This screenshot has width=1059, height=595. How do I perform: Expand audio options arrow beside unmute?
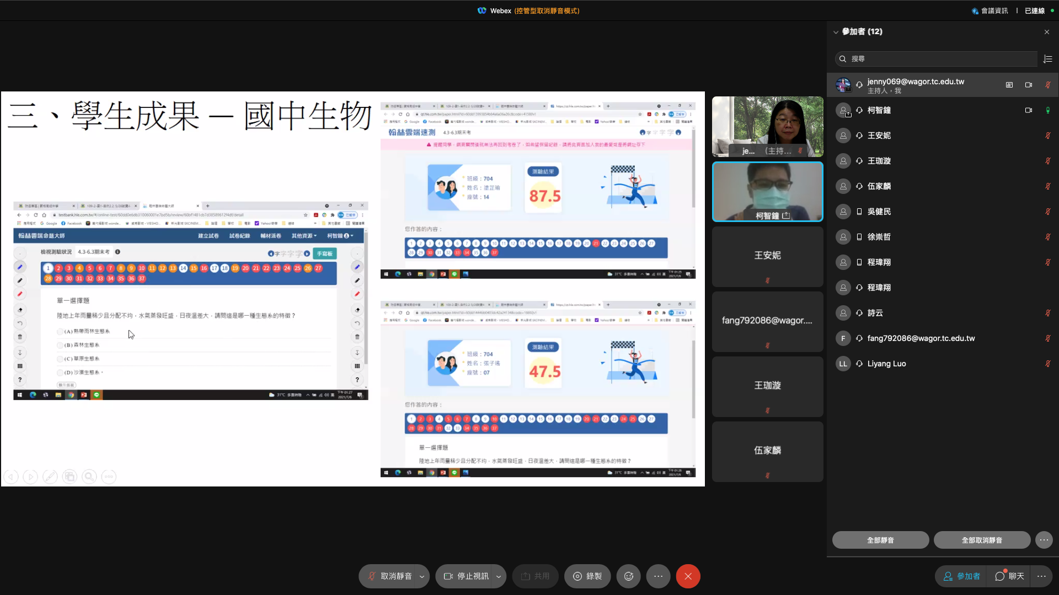tap(422, 576)
